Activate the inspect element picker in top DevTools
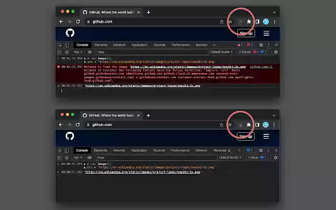Viewport: 336px width, 210px height. (x=59, y=45)
